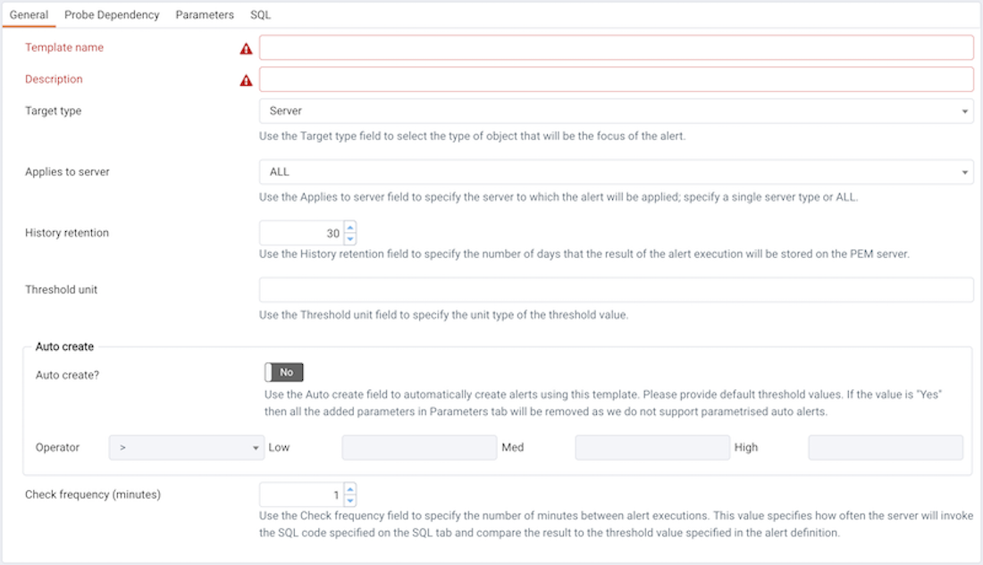Click the 'Description' label
Image resolution: width=983 pixels, height=565 pixels.
coord(54,79)
